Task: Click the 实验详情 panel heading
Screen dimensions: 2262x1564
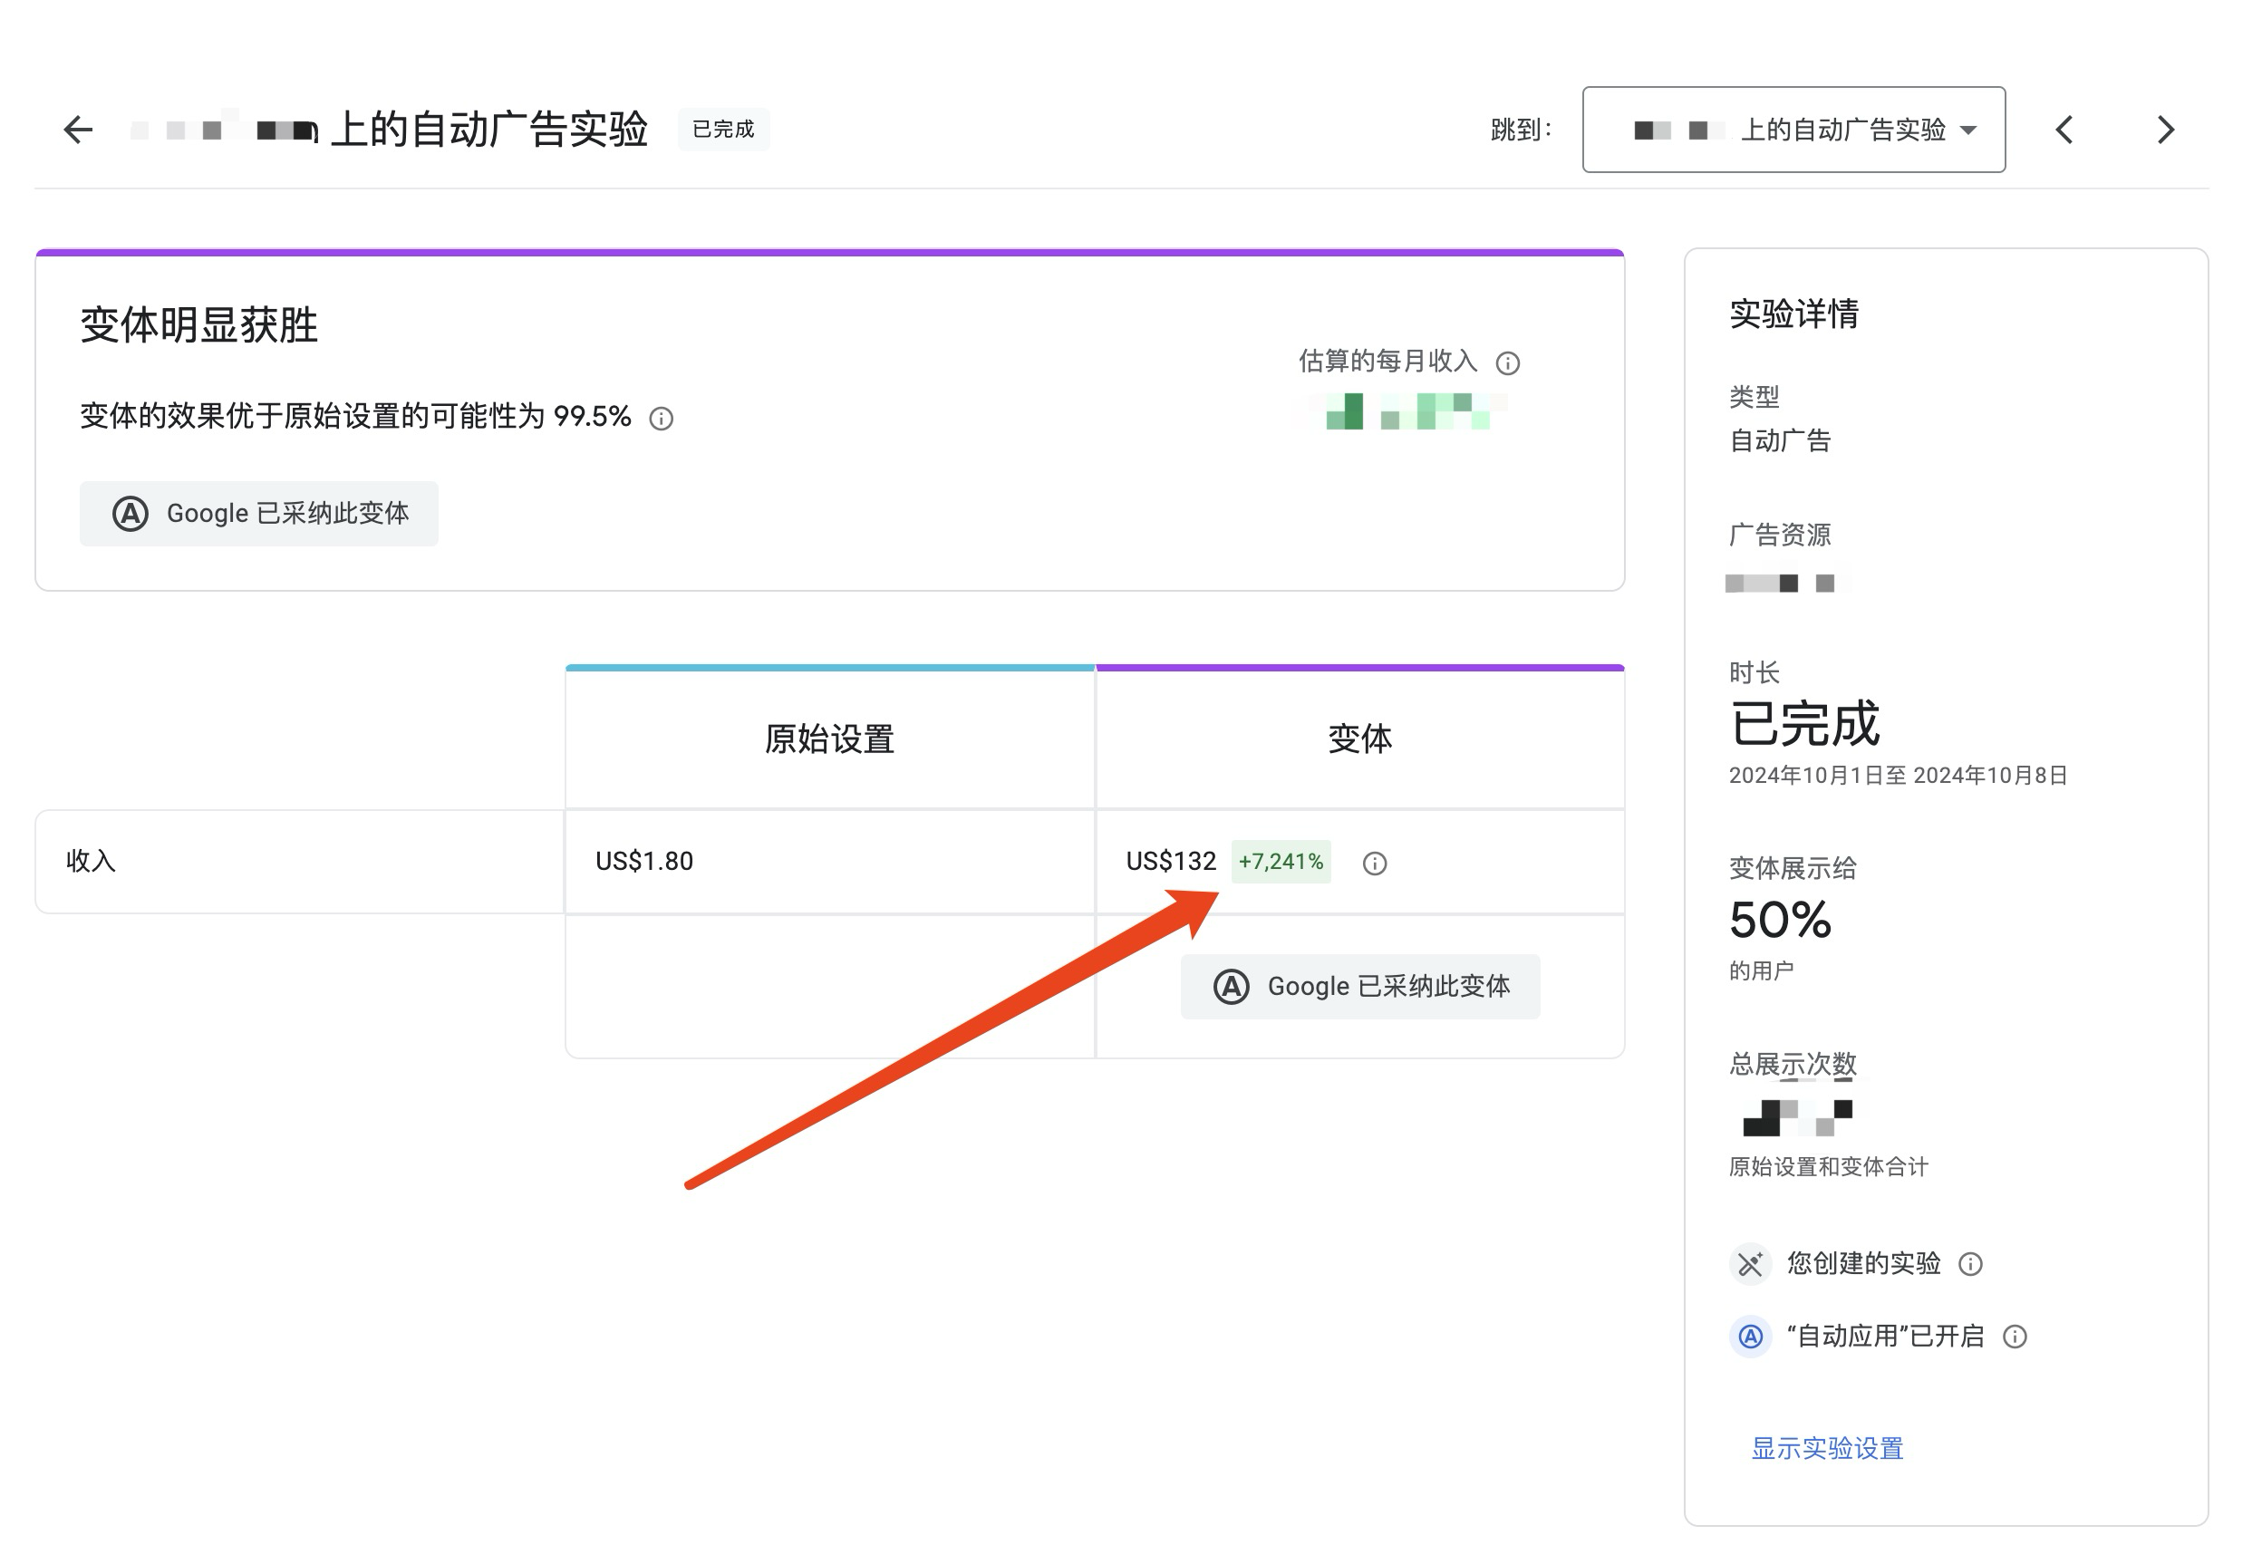Action: pos(1793,314)
